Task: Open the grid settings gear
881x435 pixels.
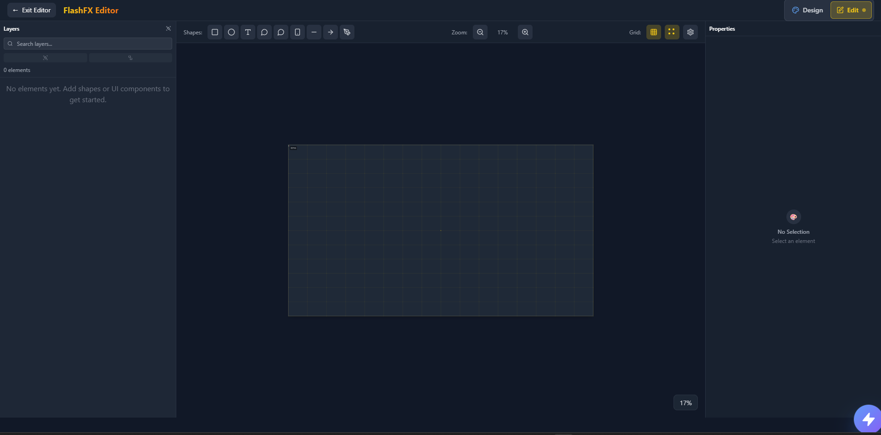Action: point(690,32)
